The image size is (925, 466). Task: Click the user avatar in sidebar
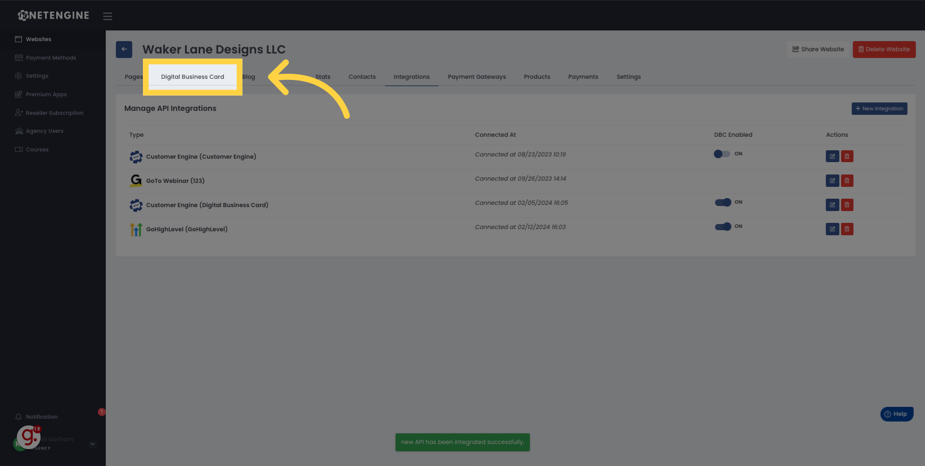click(20, 443)
